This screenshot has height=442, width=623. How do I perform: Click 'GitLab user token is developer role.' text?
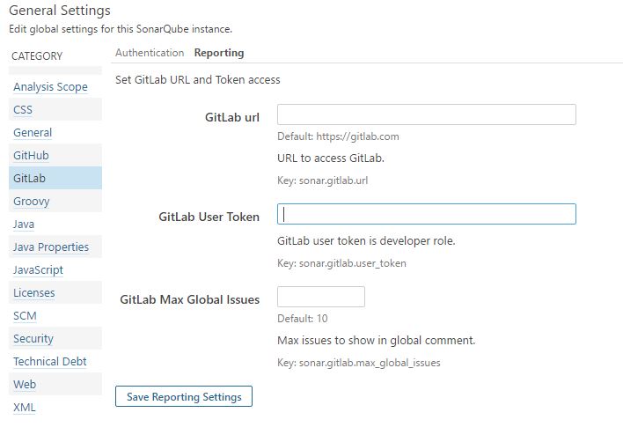coord(366,241)
